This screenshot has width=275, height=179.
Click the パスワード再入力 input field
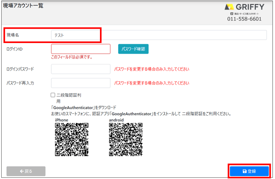(x=81, y=83)
